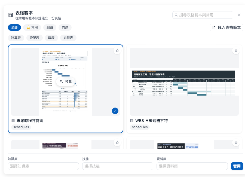Click the table icon beside 表格範本 title

[x=11, y=15]
